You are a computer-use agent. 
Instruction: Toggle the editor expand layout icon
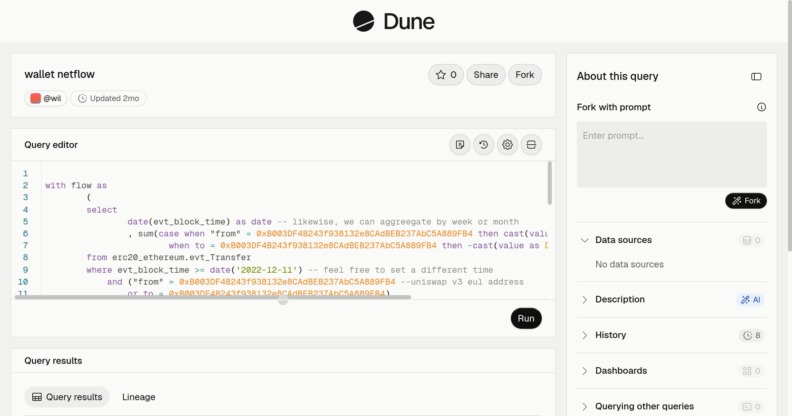tap(531, 145)
